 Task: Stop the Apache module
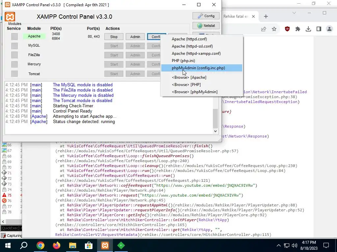tap(114, 37)
